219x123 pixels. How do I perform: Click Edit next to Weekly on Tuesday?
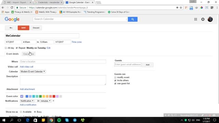click(49, 48)
